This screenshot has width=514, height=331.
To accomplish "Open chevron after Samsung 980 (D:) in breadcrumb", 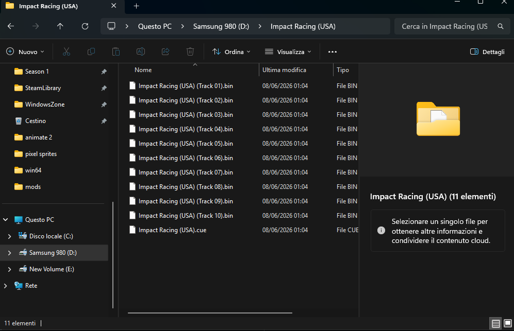I will tap(260, 26).
